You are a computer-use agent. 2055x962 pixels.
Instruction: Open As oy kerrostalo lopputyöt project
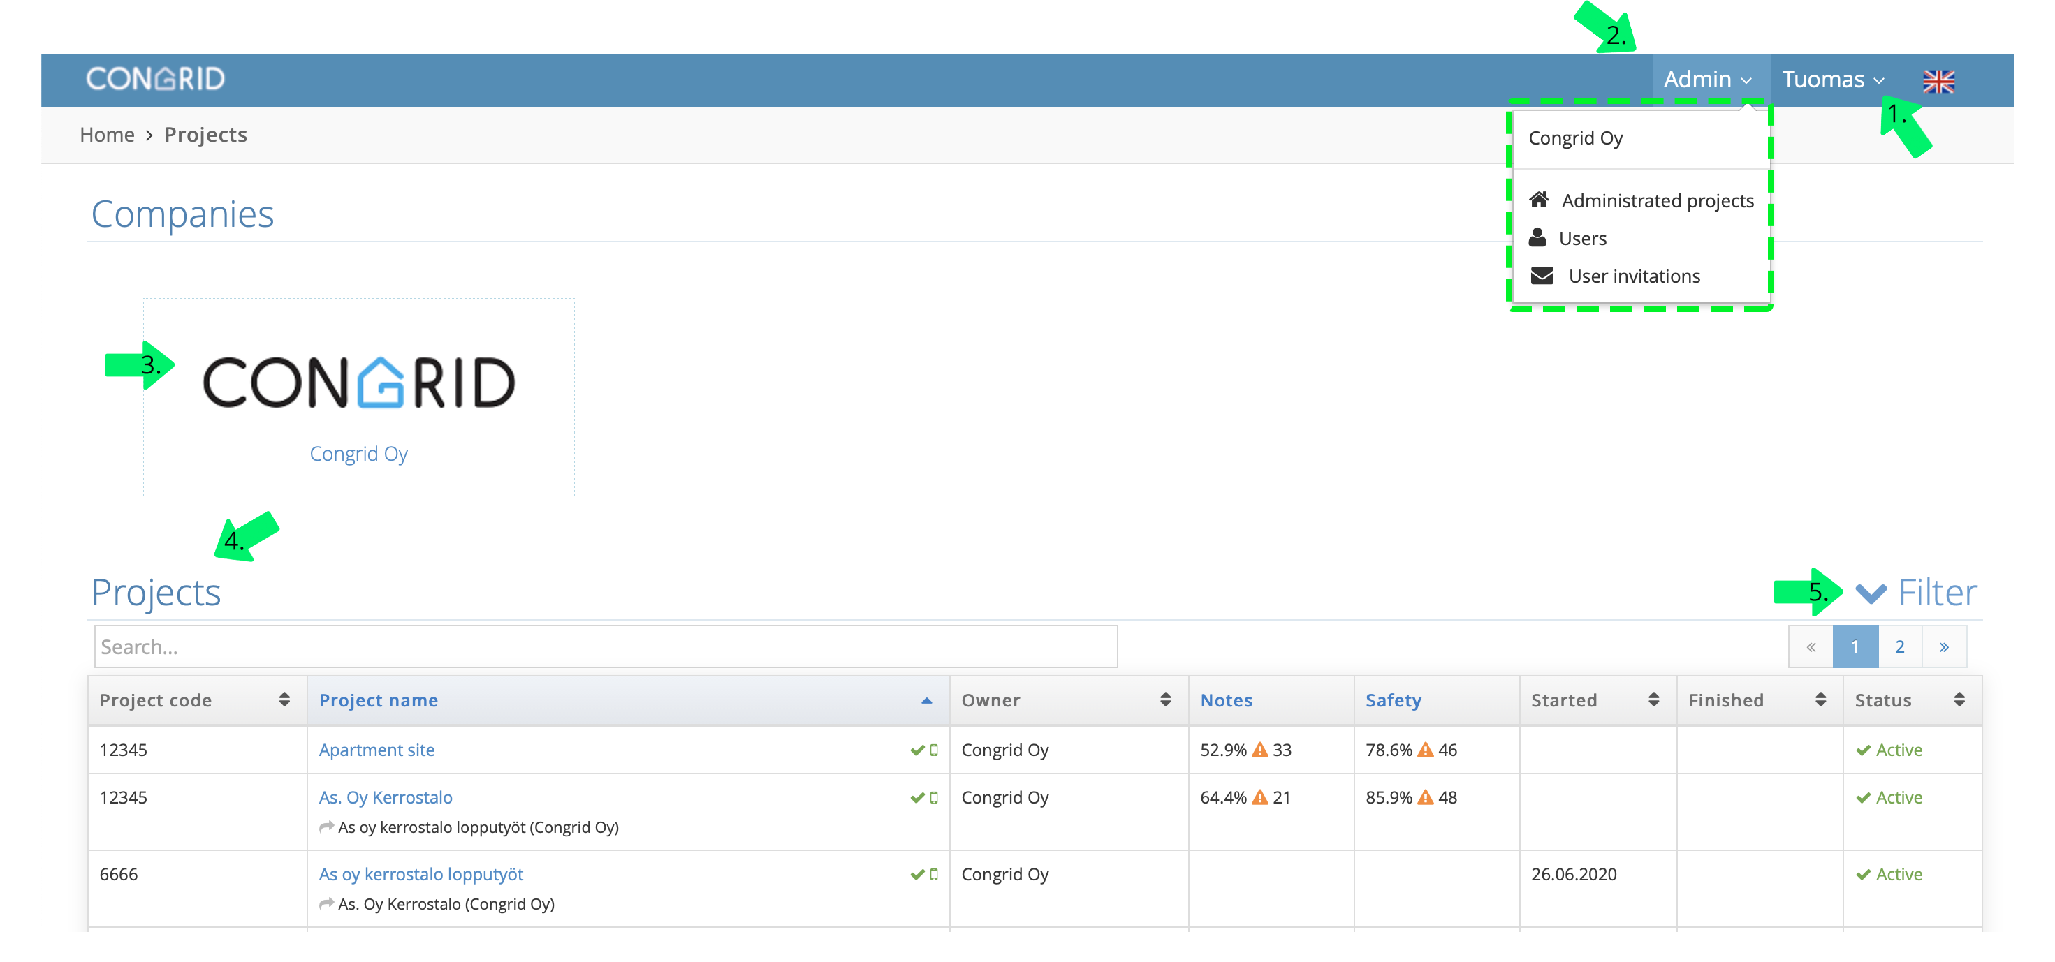point(420,874)
